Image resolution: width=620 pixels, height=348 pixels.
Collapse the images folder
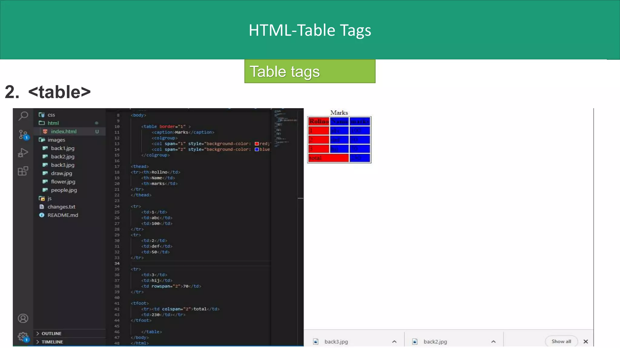point(56,140)
